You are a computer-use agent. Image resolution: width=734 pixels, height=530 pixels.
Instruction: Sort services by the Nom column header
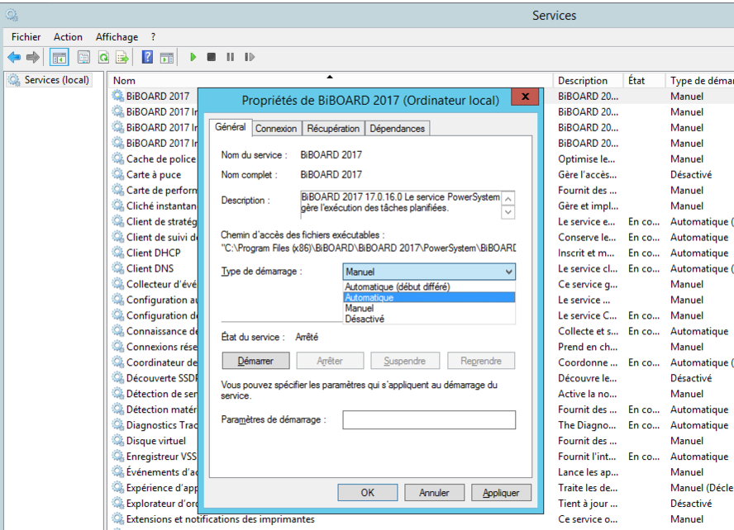coord(330,80)
